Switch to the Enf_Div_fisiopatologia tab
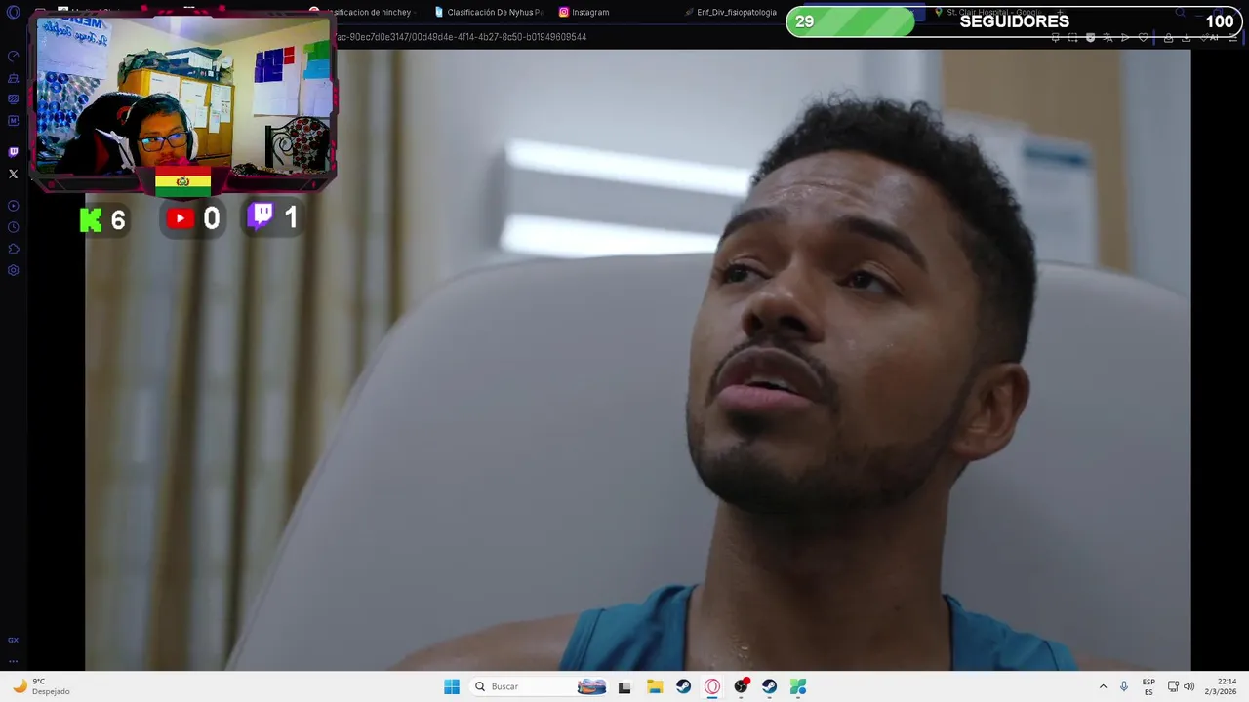The width and height of the screenshot is (1249, 702). (x=732, y=12)
